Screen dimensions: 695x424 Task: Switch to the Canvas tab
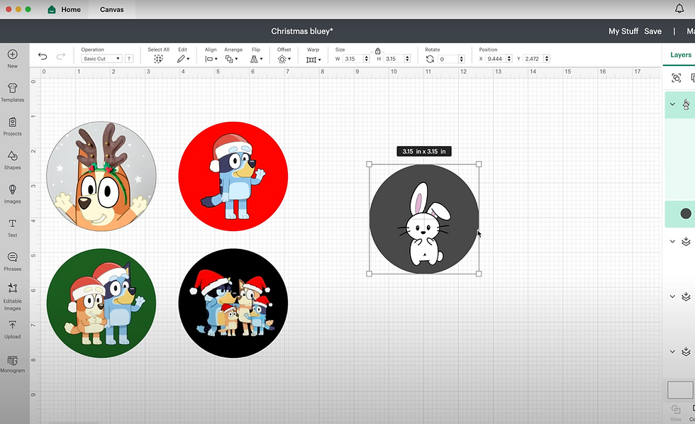(112, 9)
